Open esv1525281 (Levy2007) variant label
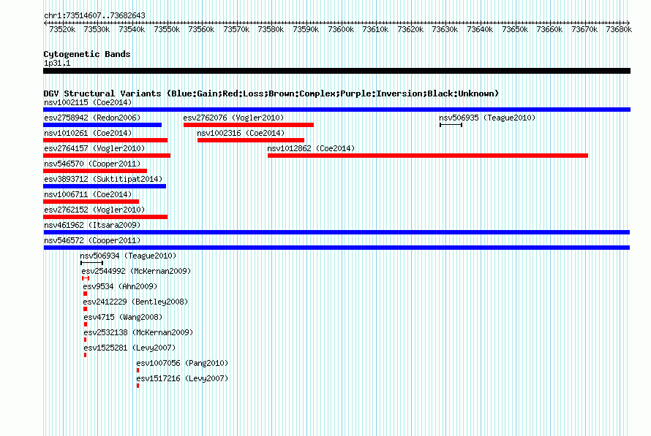 pos(129,348)
